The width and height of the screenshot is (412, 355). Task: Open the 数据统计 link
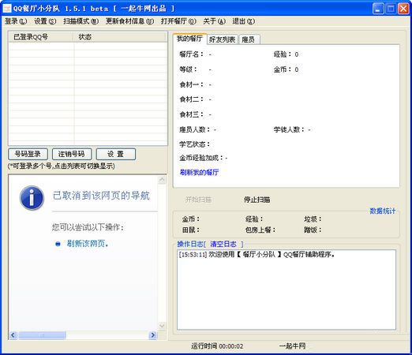coord(383,211)
